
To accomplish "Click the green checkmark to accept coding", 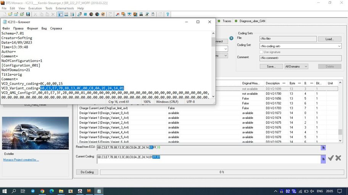I will (331, 158).
